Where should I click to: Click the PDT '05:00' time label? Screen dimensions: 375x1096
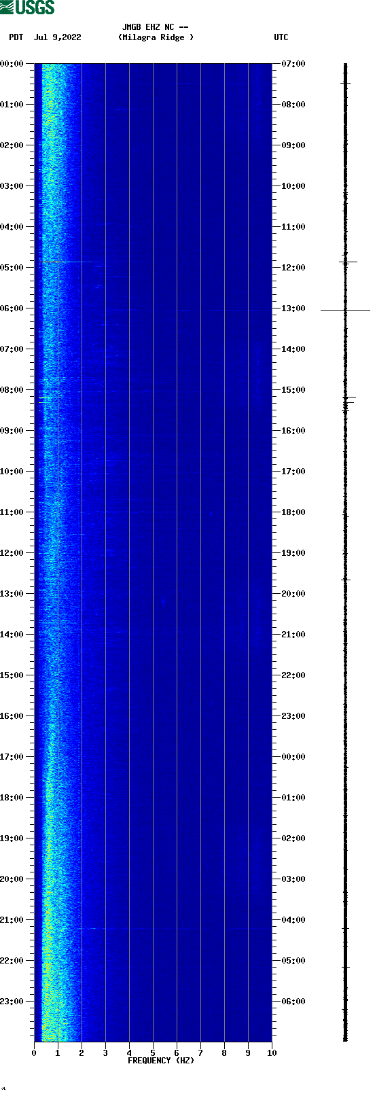tap(12, 268)
